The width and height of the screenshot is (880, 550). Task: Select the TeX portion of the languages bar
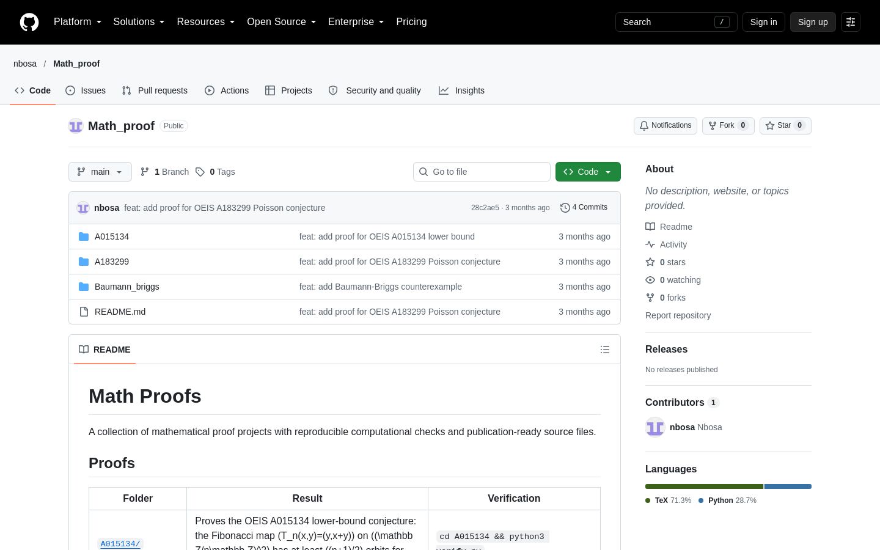click(x=704, y=486)
